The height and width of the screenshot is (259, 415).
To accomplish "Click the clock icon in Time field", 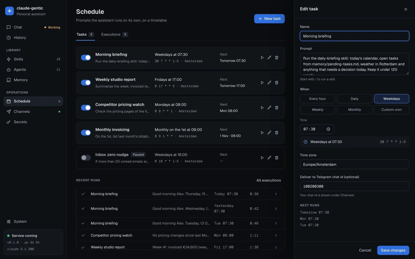I will (x=328, y=129).
